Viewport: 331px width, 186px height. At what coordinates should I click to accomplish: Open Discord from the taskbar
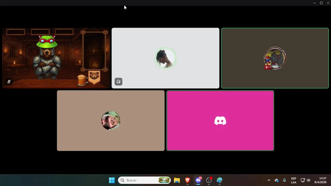[x=198, y=180]
